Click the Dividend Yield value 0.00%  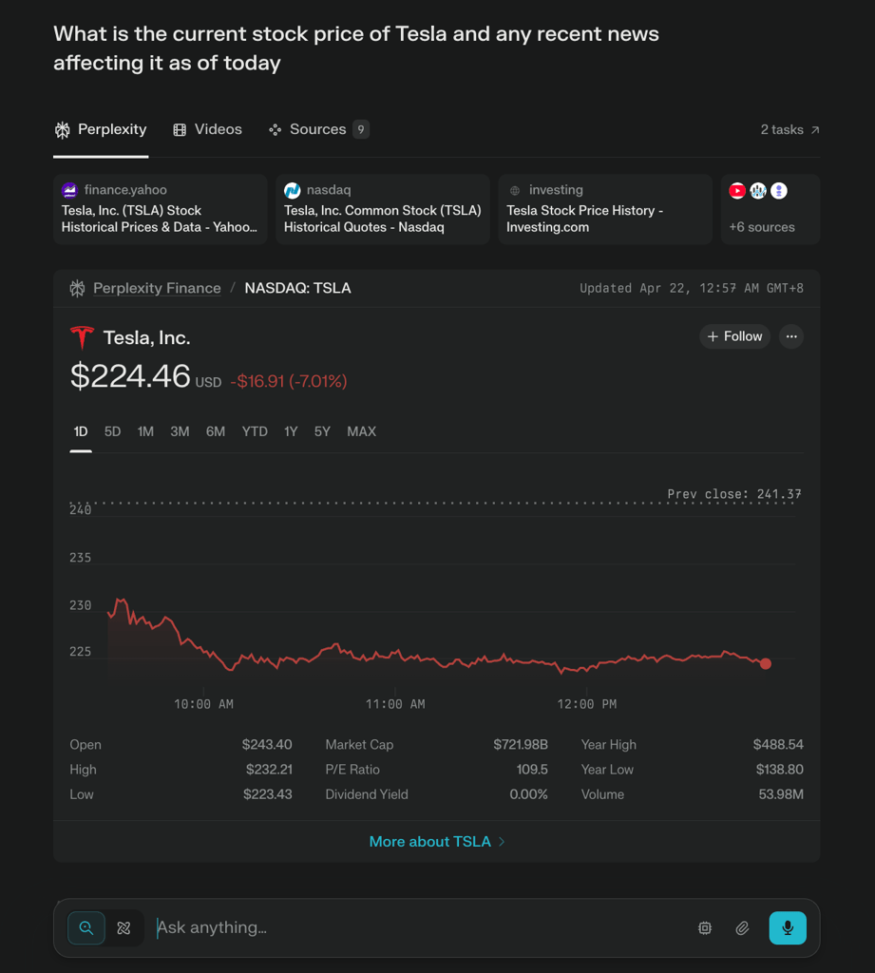point(529,794)
